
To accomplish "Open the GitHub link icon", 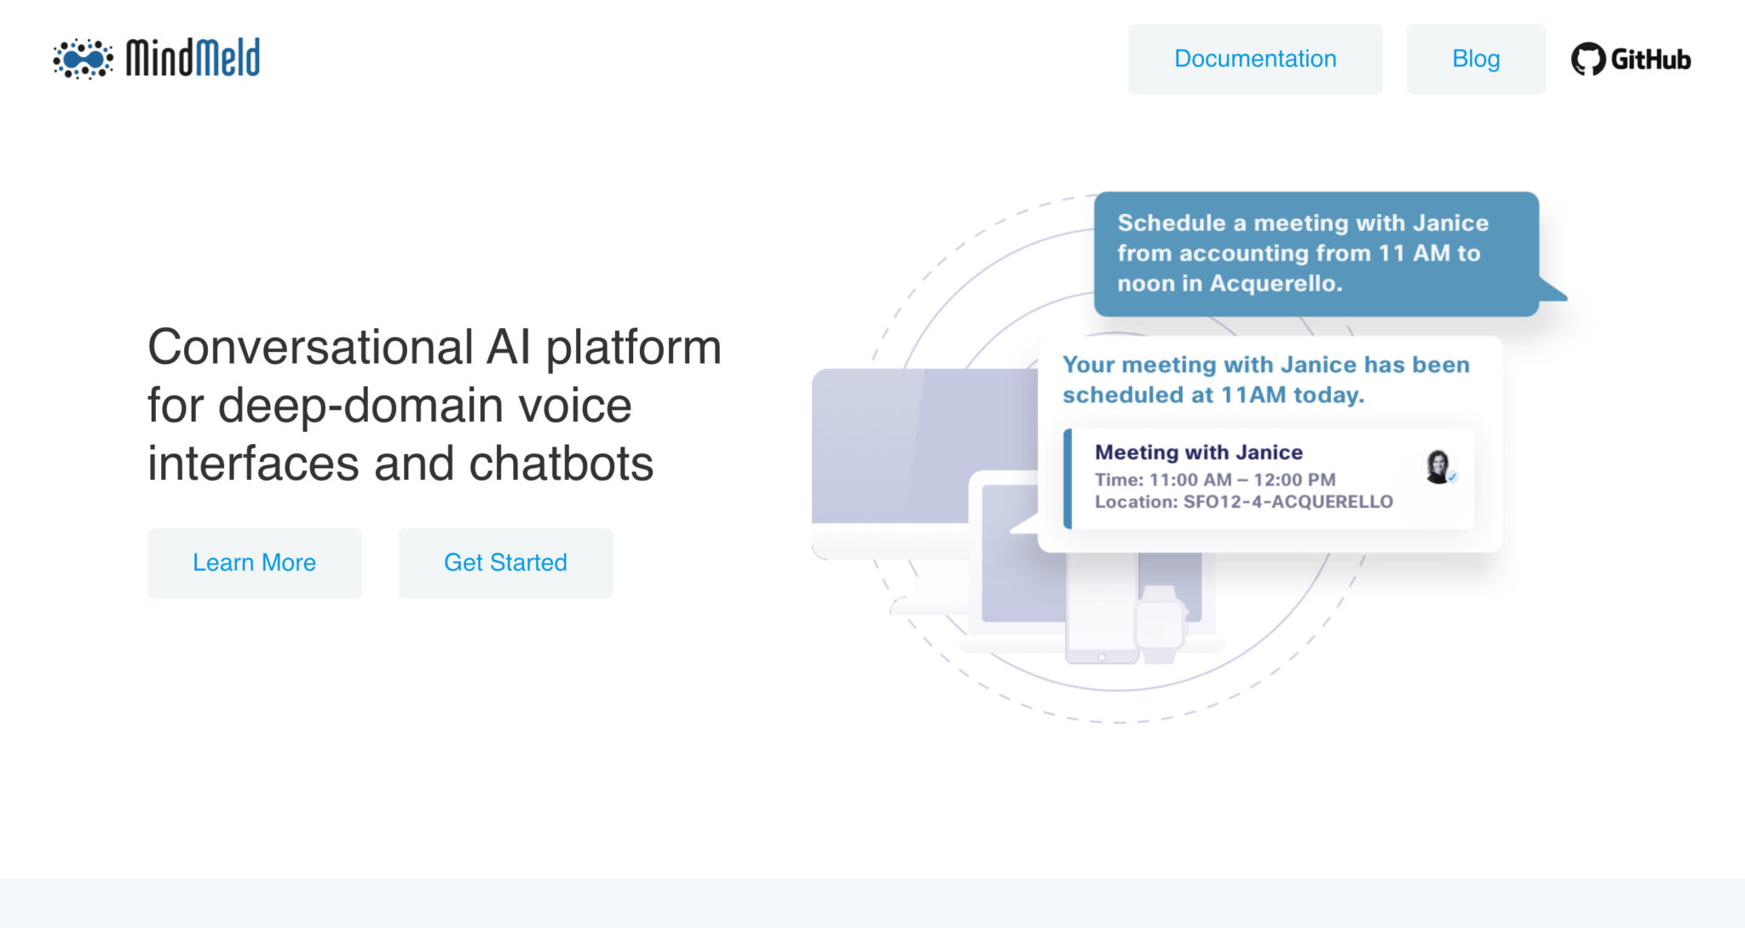I will [1631, 59].
